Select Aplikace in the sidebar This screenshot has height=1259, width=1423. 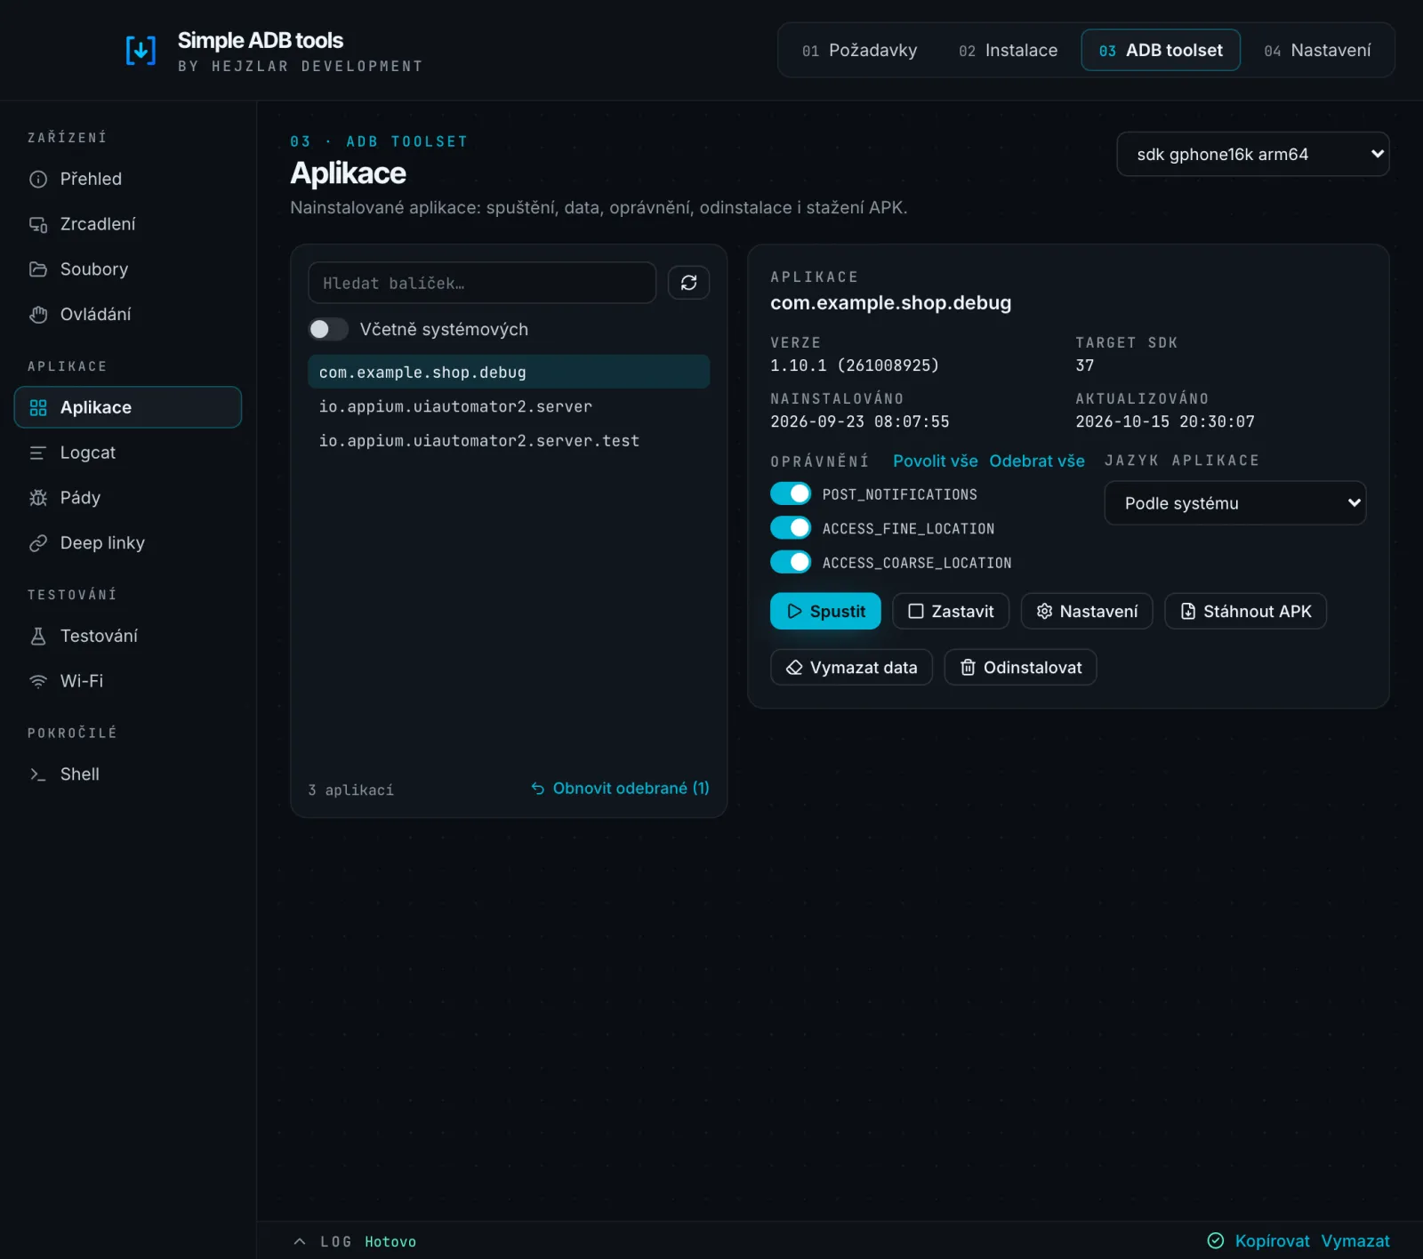(x=128, y=407)
